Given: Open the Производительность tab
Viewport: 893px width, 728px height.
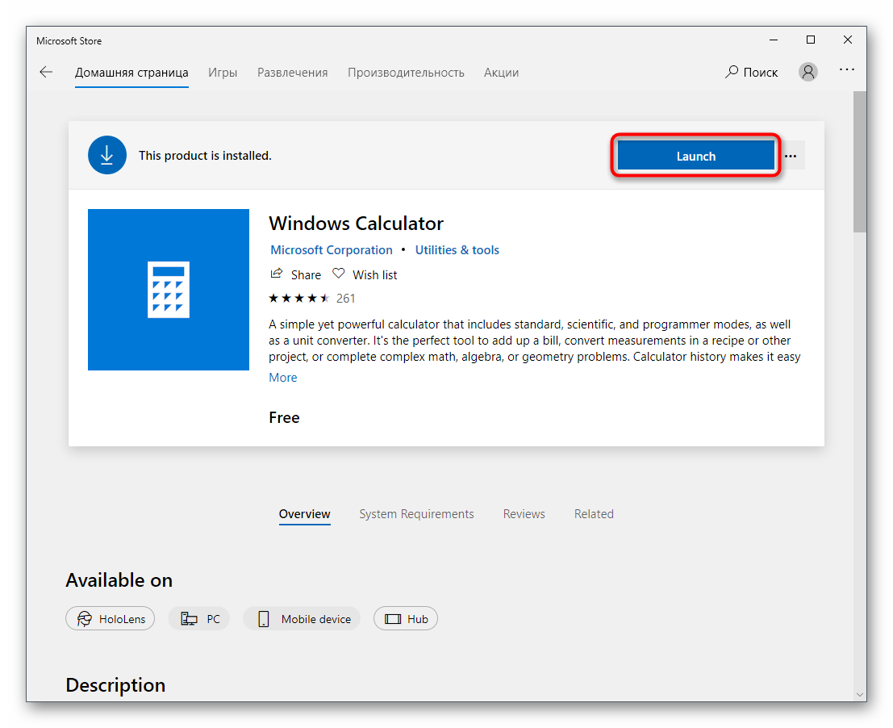Looking at the screenshot, I should click(406, 72).
